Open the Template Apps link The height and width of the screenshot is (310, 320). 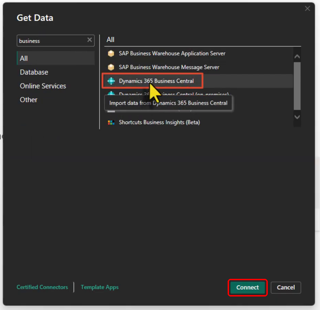(100, 287)
